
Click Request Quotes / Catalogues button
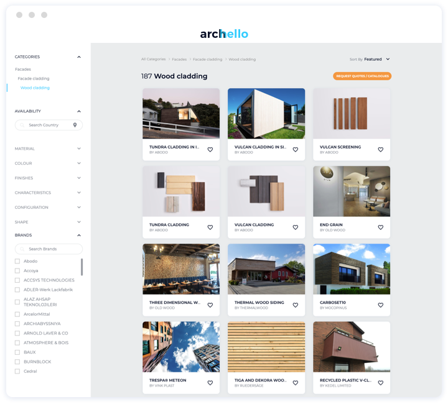tap(362, 76)
